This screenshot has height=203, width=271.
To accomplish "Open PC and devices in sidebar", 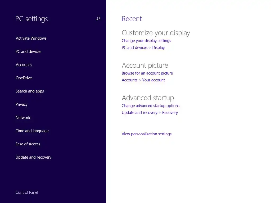I will [28, 52].
